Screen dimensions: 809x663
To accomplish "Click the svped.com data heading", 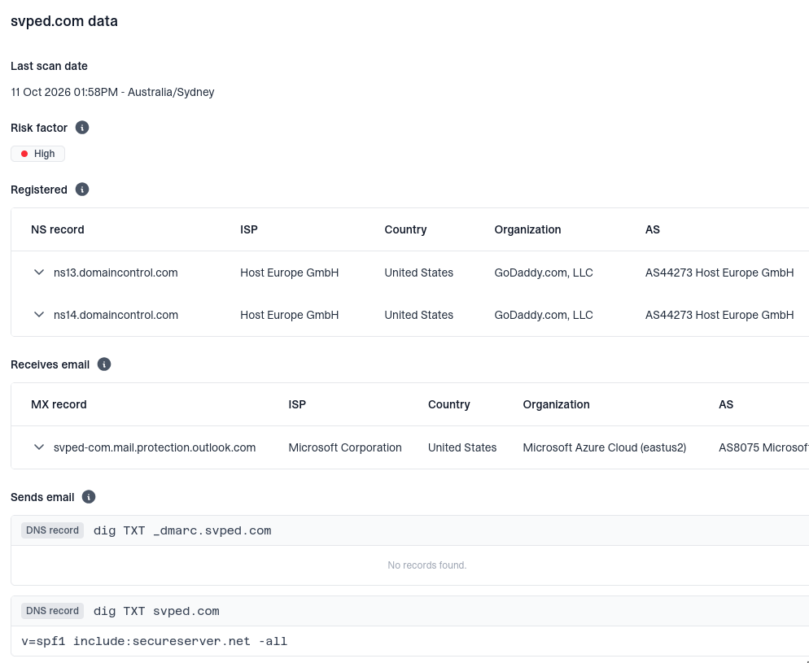I will (x=64, y=21).
